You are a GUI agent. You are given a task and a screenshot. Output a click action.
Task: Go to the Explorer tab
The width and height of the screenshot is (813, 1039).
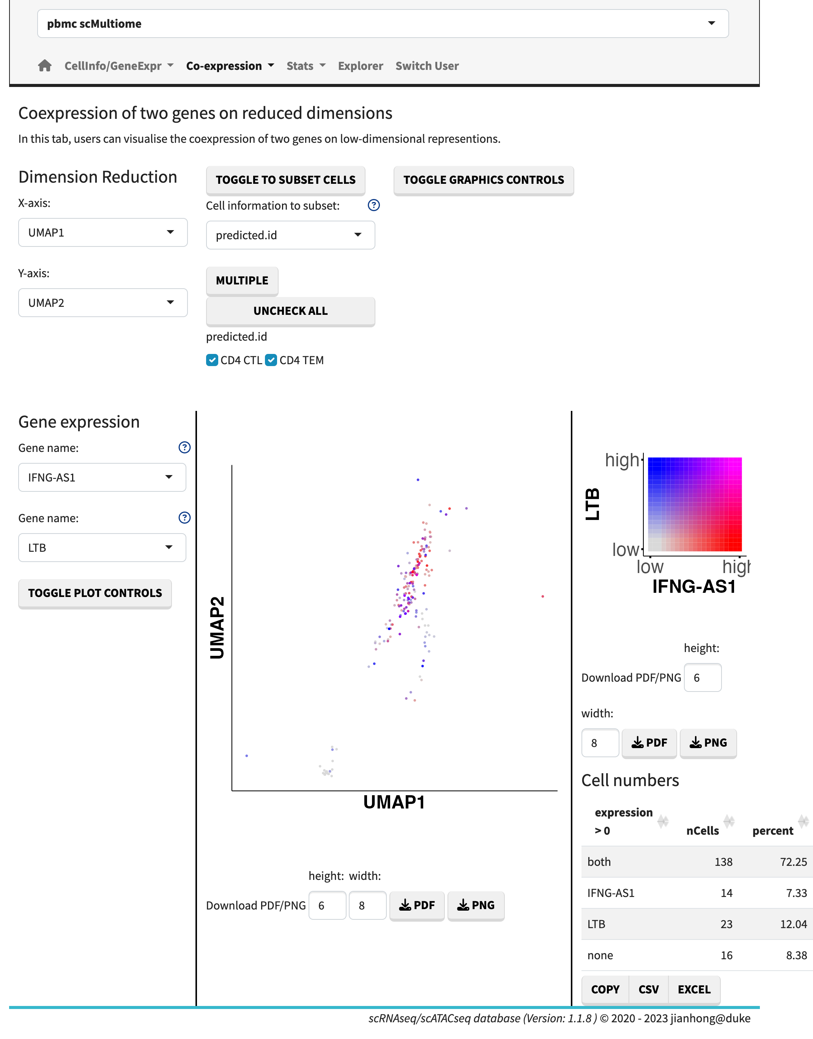pyautogui.click(x=360, y=66)
